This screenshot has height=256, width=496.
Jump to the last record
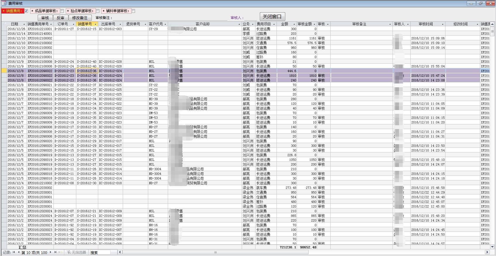(56, 252)
